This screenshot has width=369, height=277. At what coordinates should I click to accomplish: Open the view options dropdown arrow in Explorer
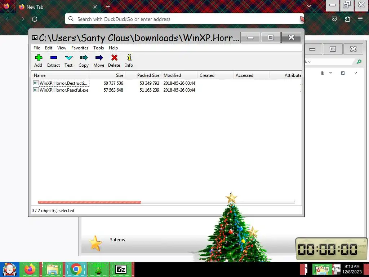pos(331,73)
